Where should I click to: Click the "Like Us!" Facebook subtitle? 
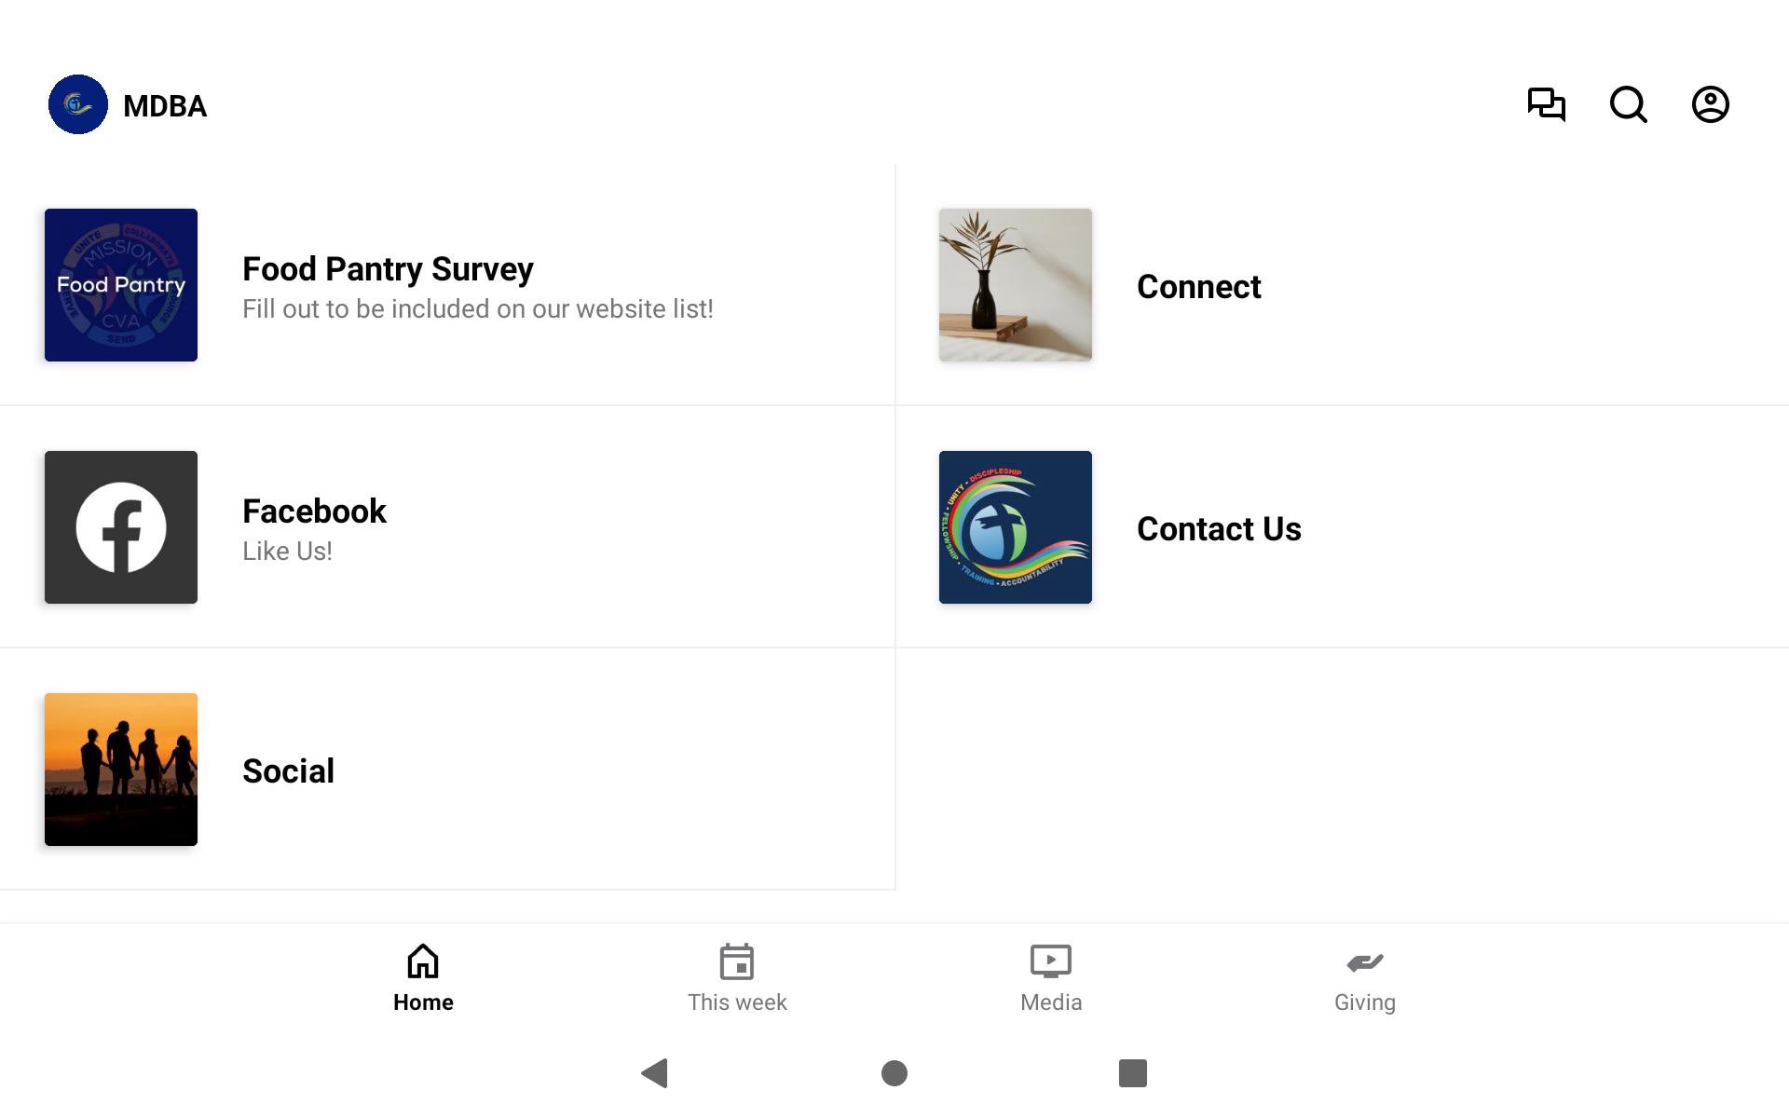pyautogui.click(x=287, y=552)
